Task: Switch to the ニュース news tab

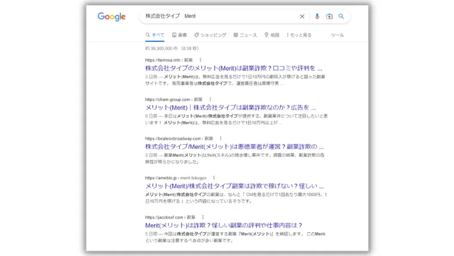Action: (245, 35)
